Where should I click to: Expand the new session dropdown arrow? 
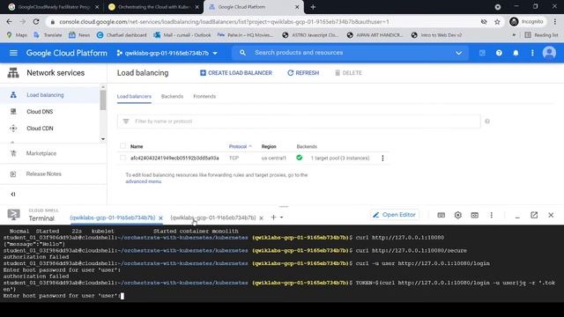point(282,217)
